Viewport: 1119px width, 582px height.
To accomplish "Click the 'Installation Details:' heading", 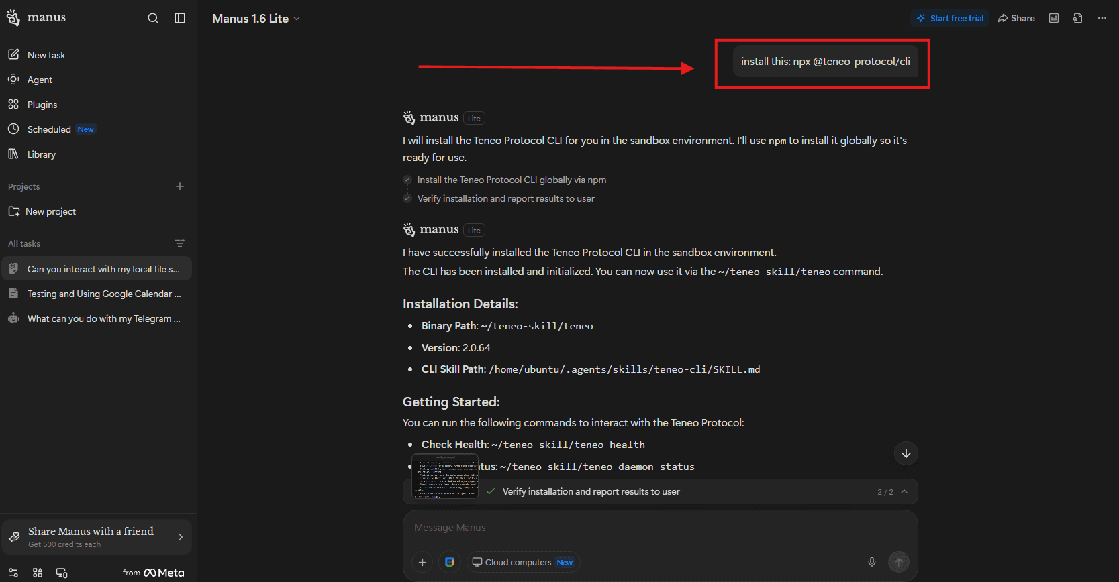I will pos(460,304).
